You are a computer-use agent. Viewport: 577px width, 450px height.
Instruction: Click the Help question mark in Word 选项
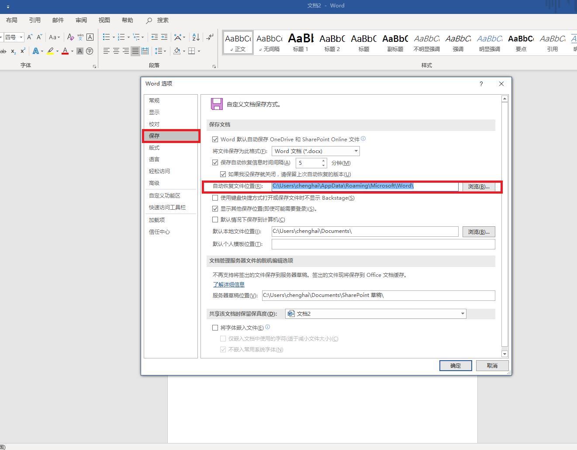[481, 84]
